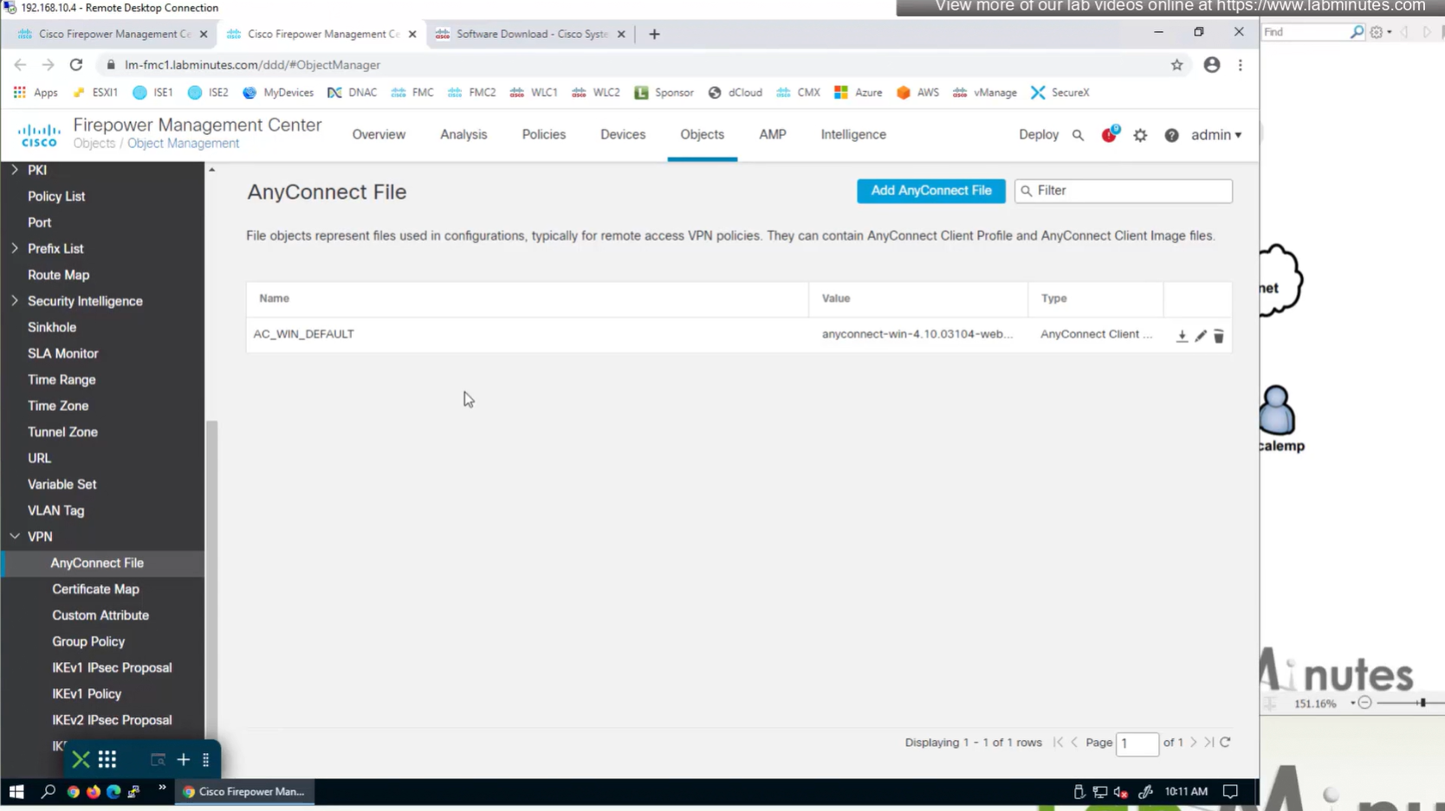Click the search magnifier in header

1078,135
